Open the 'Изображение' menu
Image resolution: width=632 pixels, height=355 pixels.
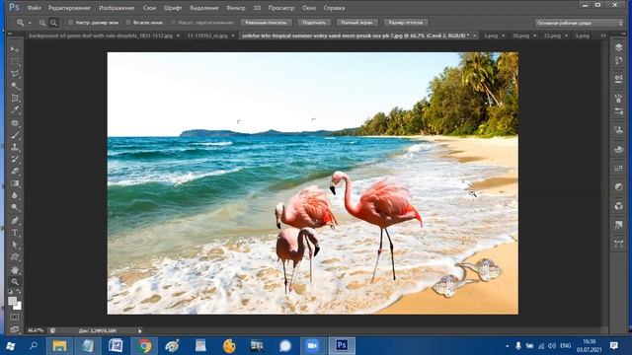117,8
